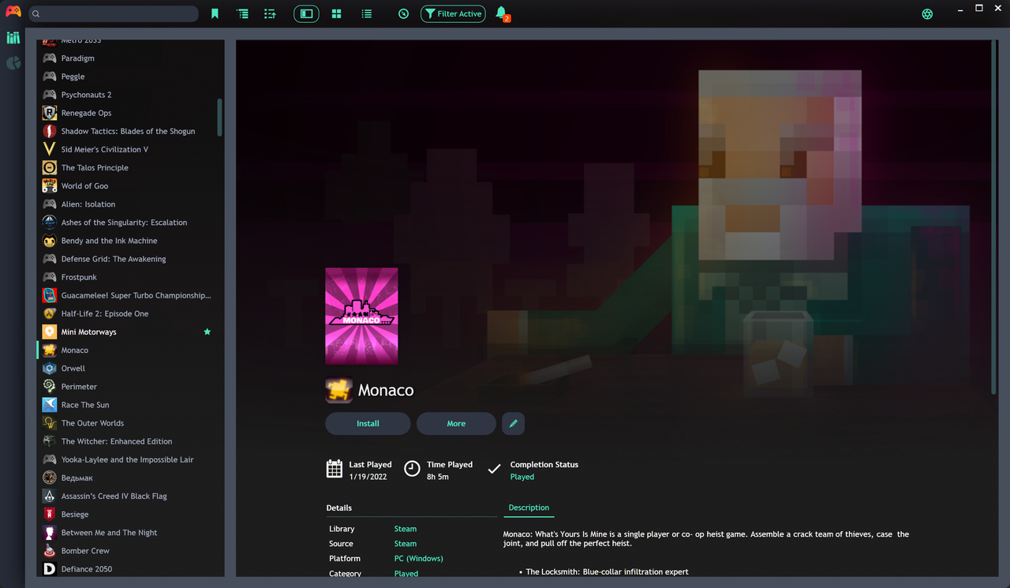Switch to Grid view mode
This screenshot has height=588, width=1010.
[336, 13]
